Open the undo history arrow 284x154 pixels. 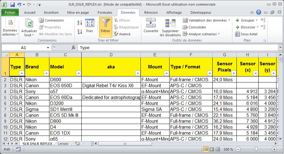click(x=24, y=4)
